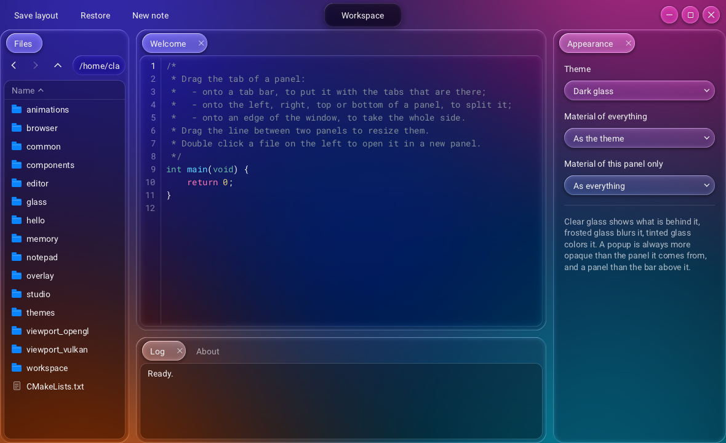Select the viewport_opengl folder name

(57, 331)
